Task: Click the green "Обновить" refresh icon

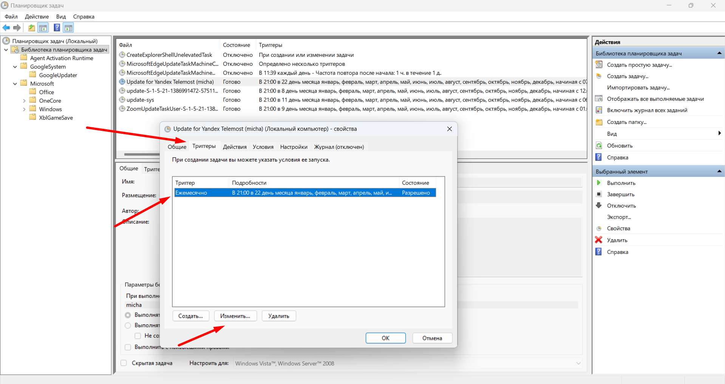Action: click(599, 146)
